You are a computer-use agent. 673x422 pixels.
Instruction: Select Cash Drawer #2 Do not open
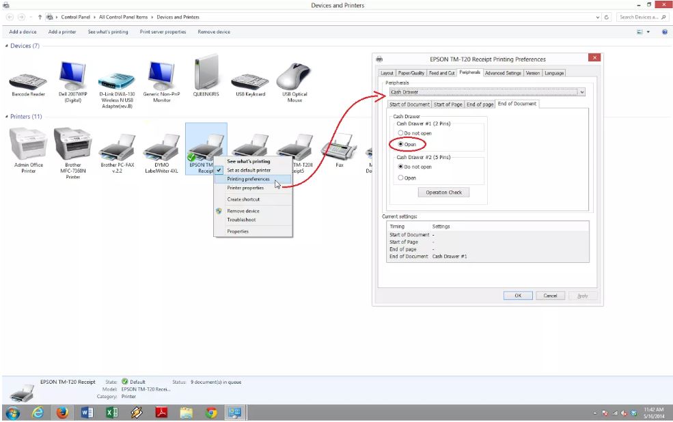(415, 167)
